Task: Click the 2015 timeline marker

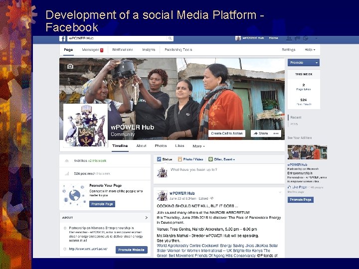Action: click(294, 124)
